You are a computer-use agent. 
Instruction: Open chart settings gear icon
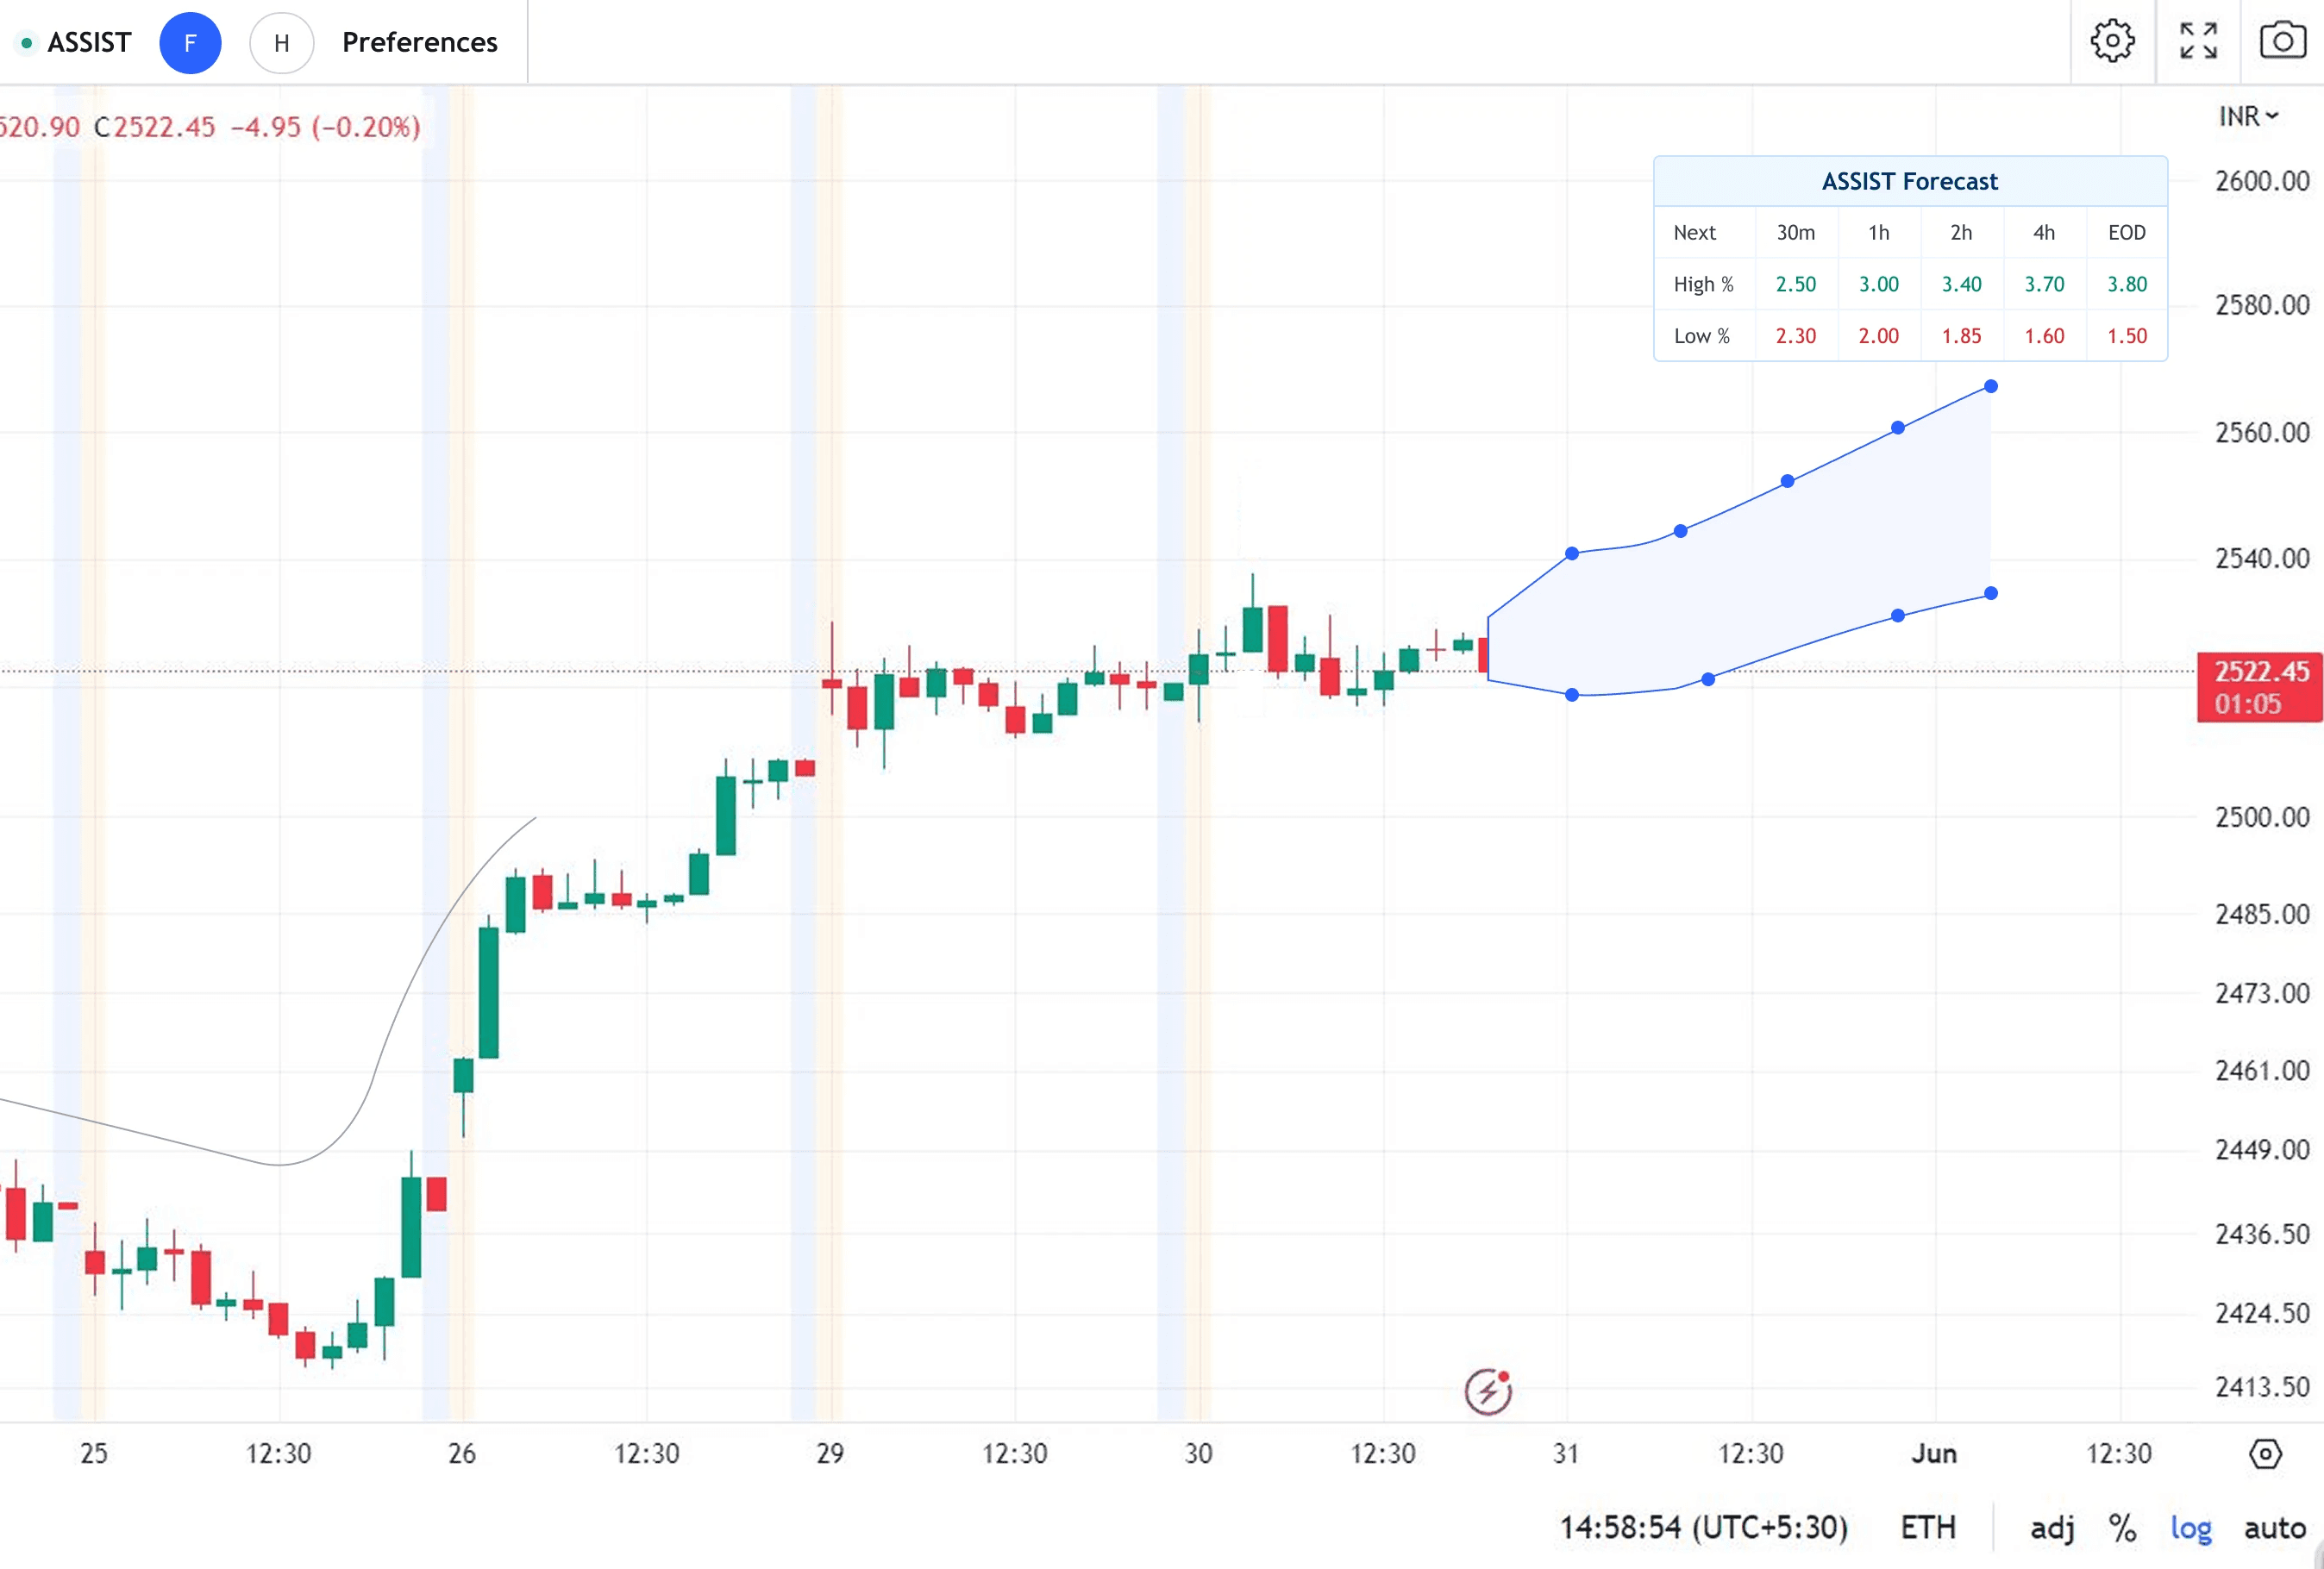(x=2112, y=42)
